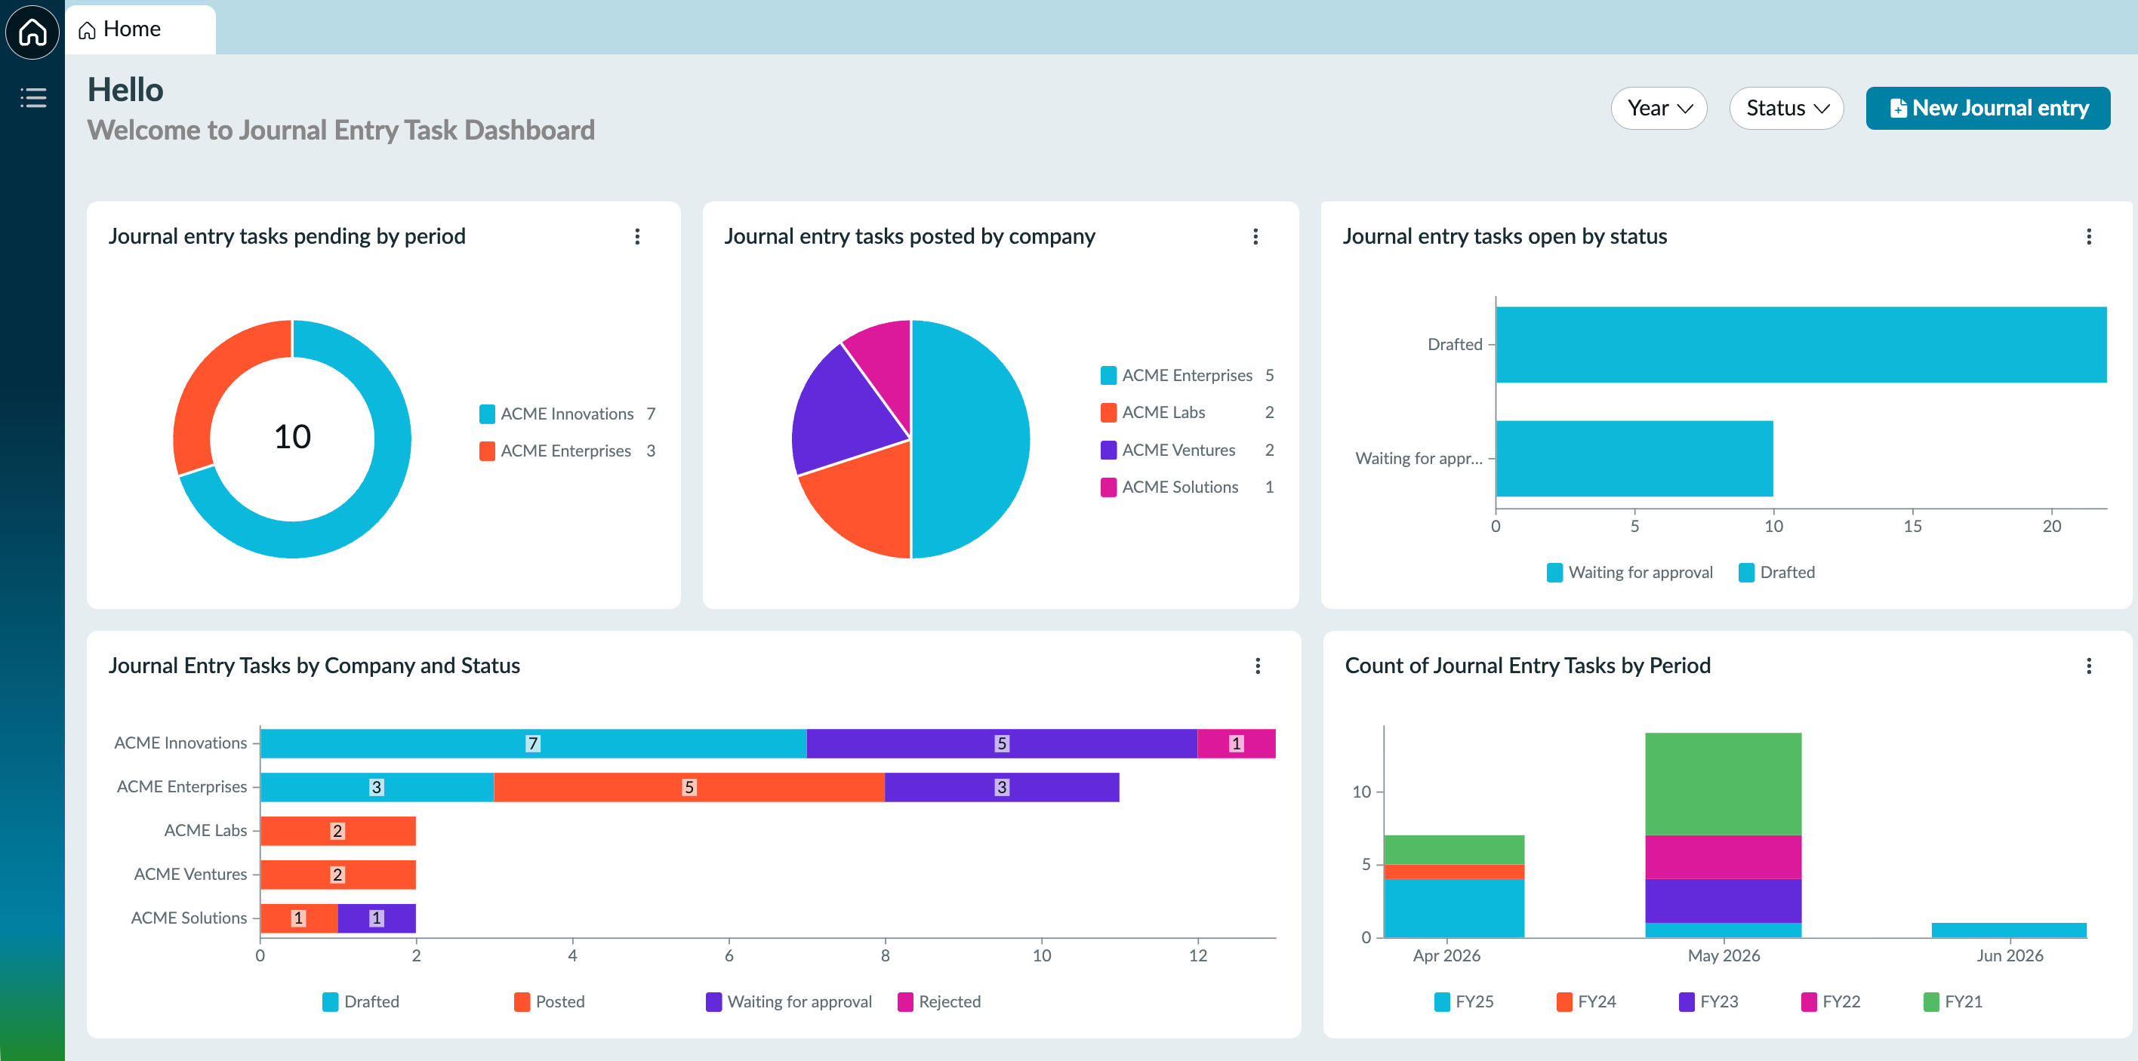
Task: Click the Apr 2026 axis label
Action: pyautogui.click(x=1446, y=955)
